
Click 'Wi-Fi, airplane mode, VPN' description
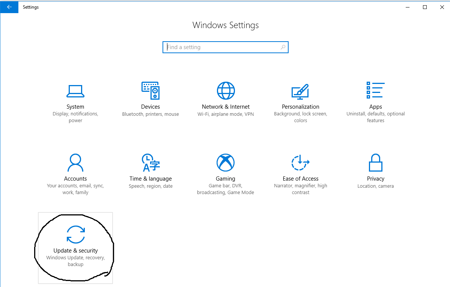point(226,114)
